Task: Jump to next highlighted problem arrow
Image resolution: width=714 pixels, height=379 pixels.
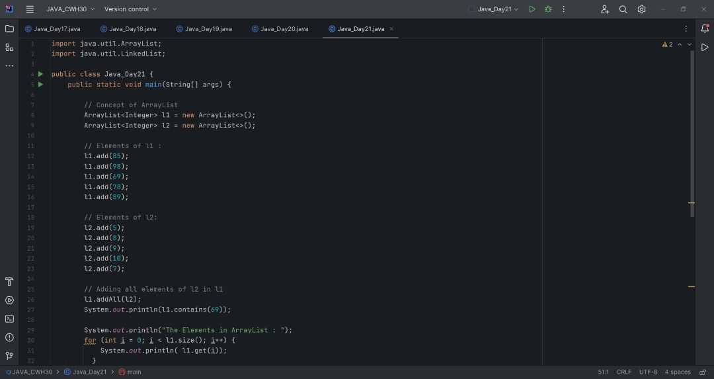Action: [x=689, y=44]
